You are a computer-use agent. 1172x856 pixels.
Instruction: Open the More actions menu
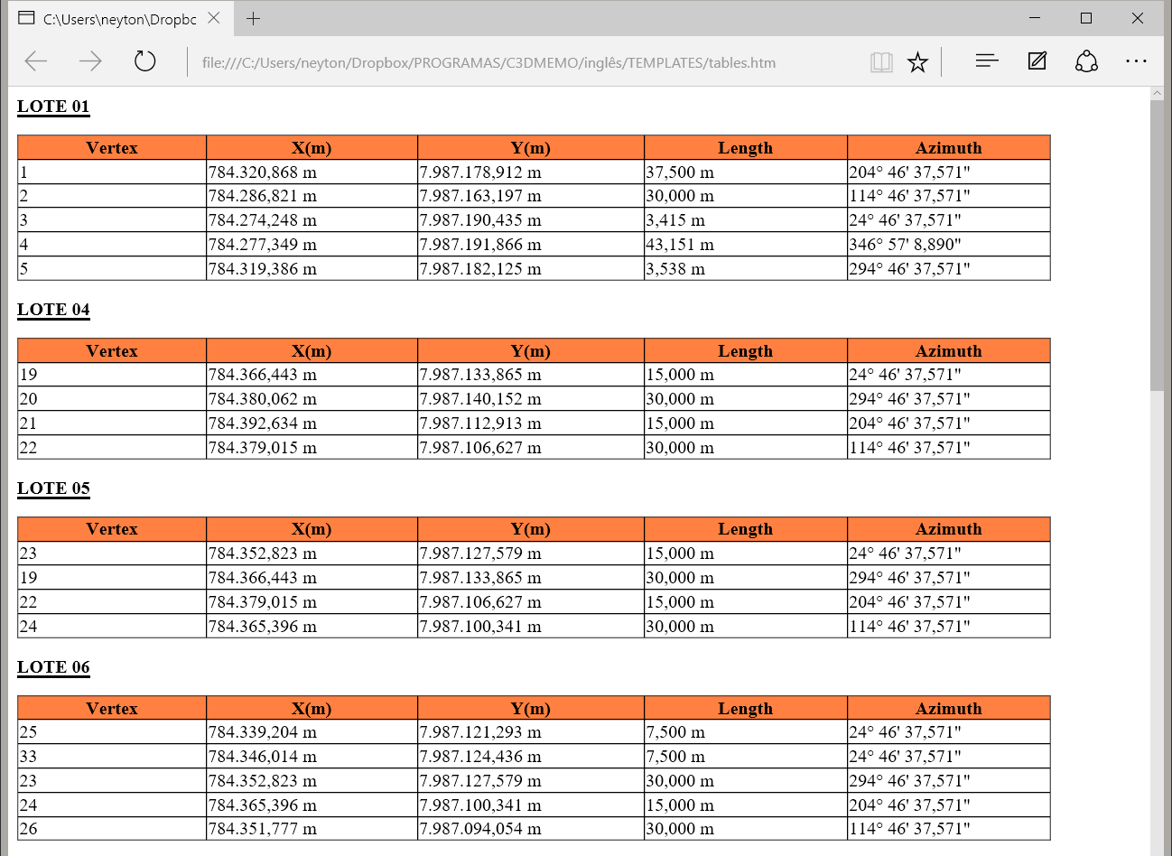click(x=1136, y=61)
